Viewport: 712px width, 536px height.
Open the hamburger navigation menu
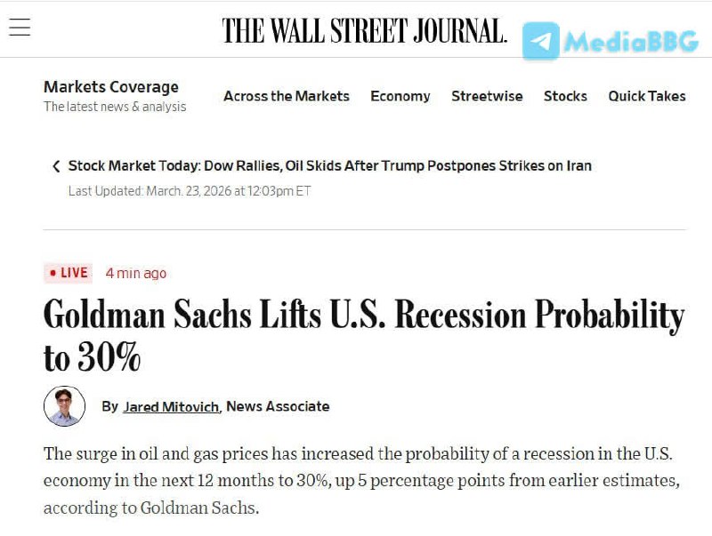click(x=20, y=28)
